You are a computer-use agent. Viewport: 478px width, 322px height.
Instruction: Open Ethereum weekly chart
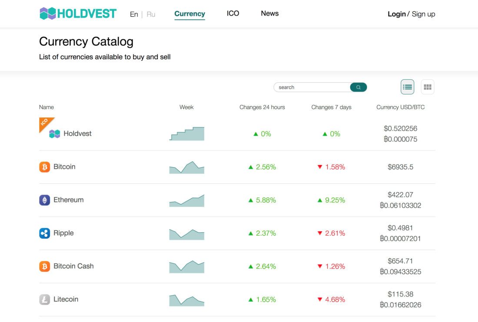coord(186,200)
